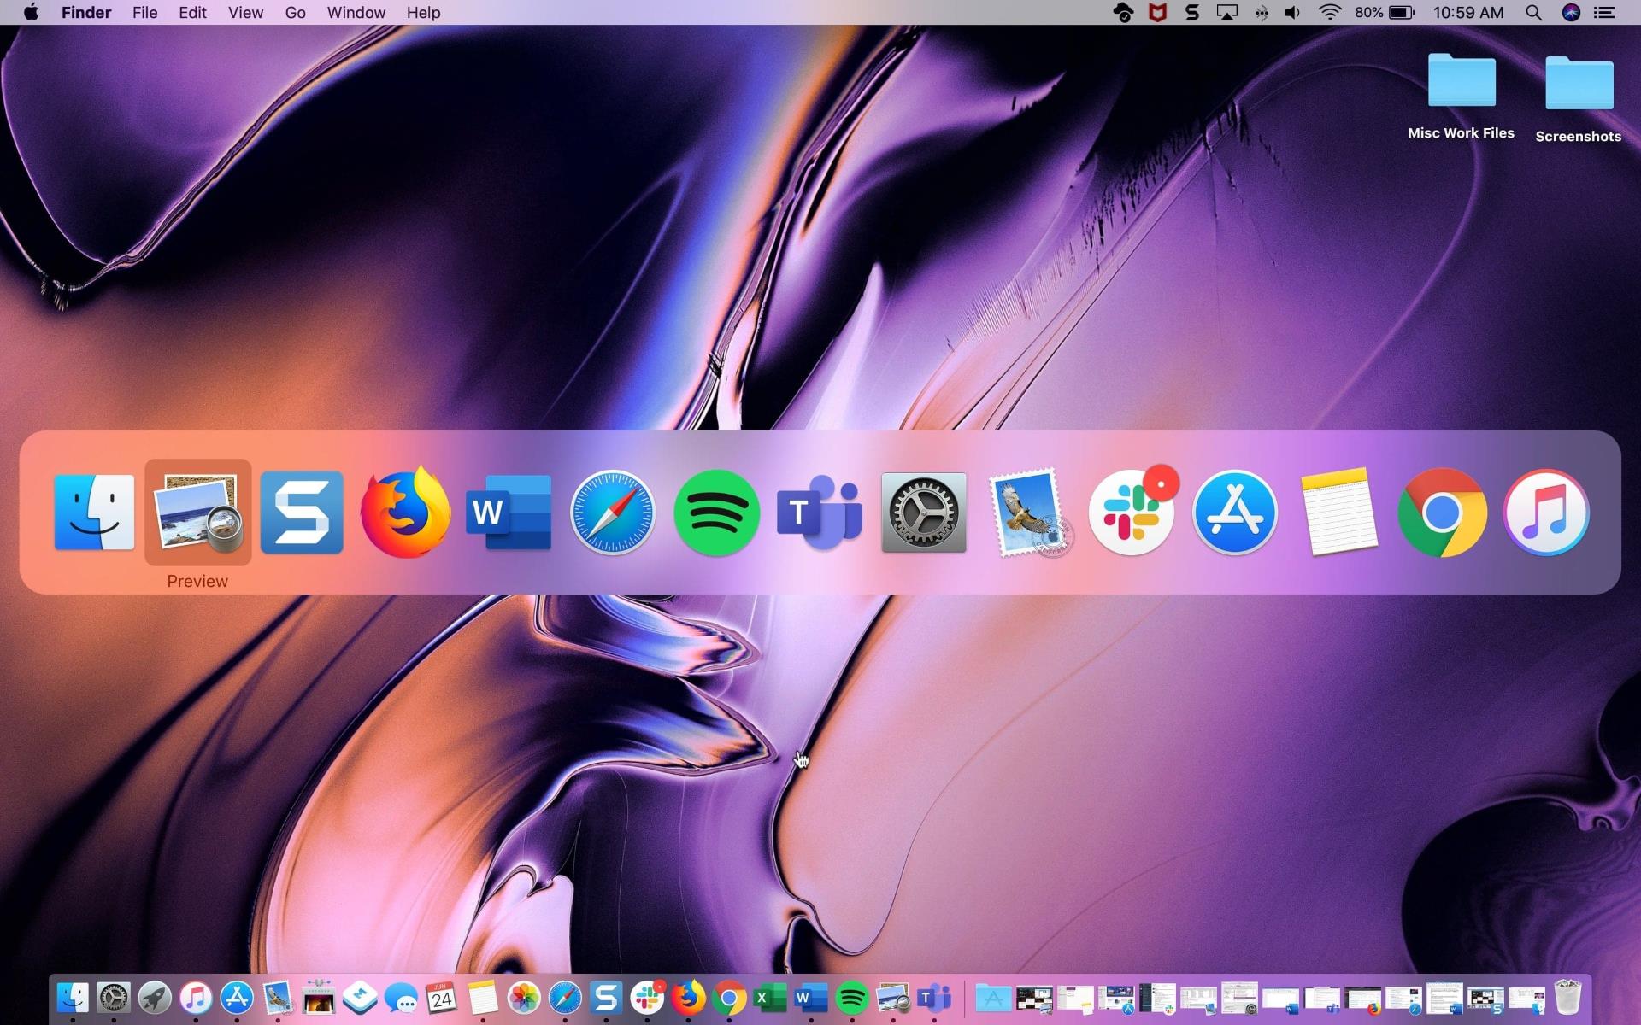The height and width of the screenshot is (1025, 1641).
Task: Open the Apple menu
Action: coord(31,13)
